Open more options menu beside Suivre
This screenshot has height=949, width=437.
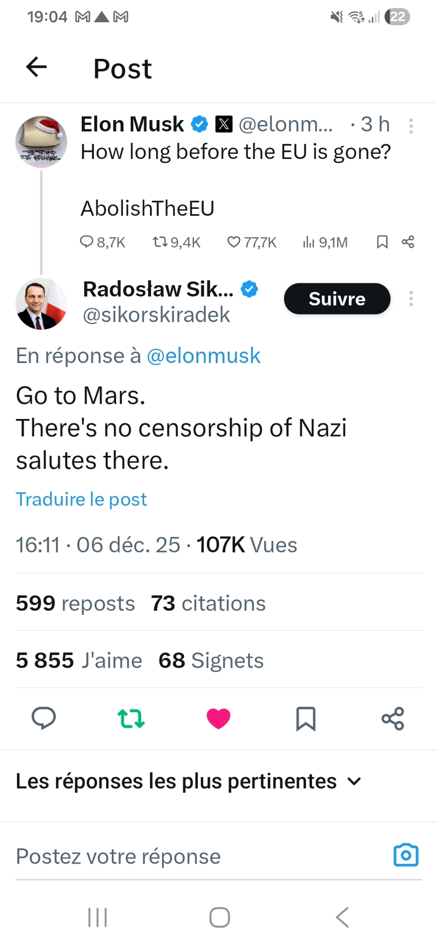pyautogui.click(x=411, y=298)
